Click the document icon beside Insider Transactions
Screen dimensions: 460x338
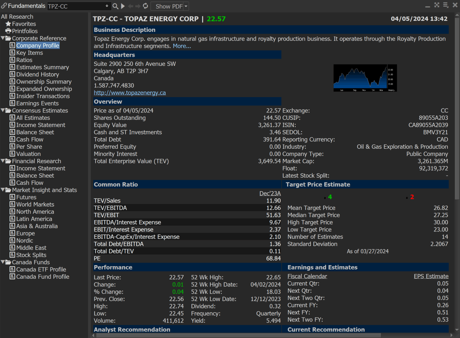click(12, 96)
